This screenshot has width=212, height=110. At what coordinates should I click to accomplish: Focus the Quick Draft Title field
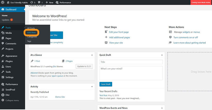point(131,62)
